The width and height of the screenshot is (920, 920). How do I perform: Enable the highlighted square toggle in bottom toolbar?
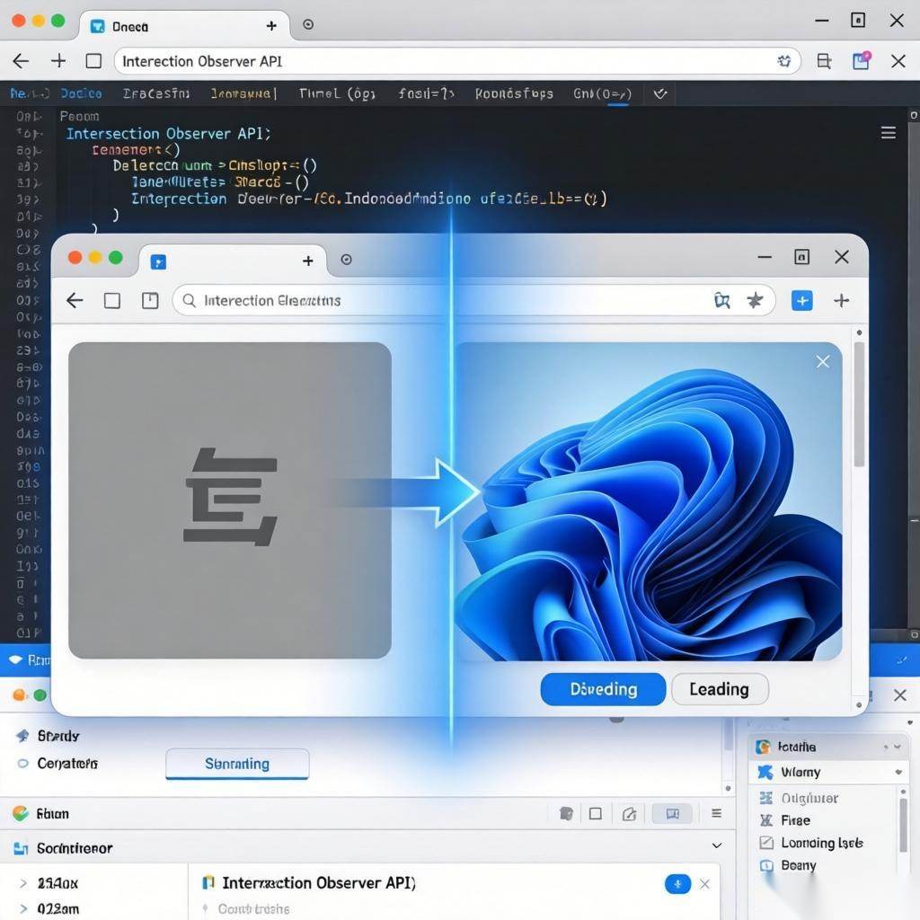coord(596,813)
